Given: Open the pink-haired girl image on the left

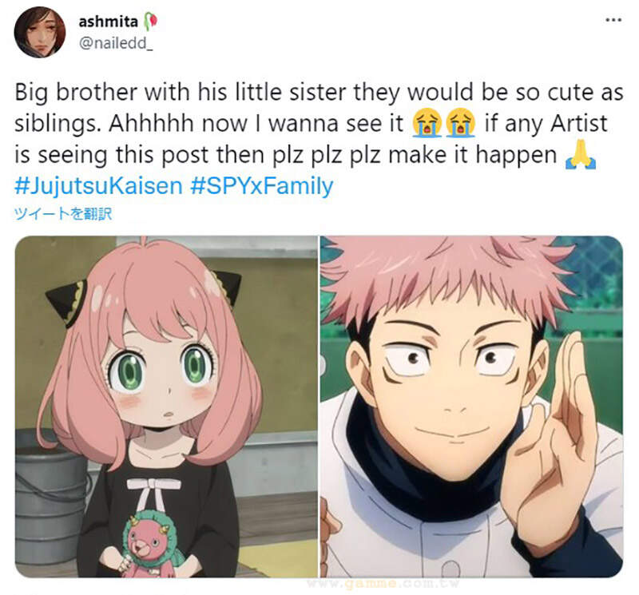Looking at the screenshot, I should point(166,407).
